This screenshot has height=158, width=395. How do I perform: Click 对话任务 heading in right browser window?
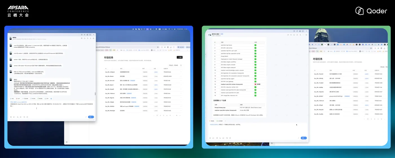click(x=317, y=59)
